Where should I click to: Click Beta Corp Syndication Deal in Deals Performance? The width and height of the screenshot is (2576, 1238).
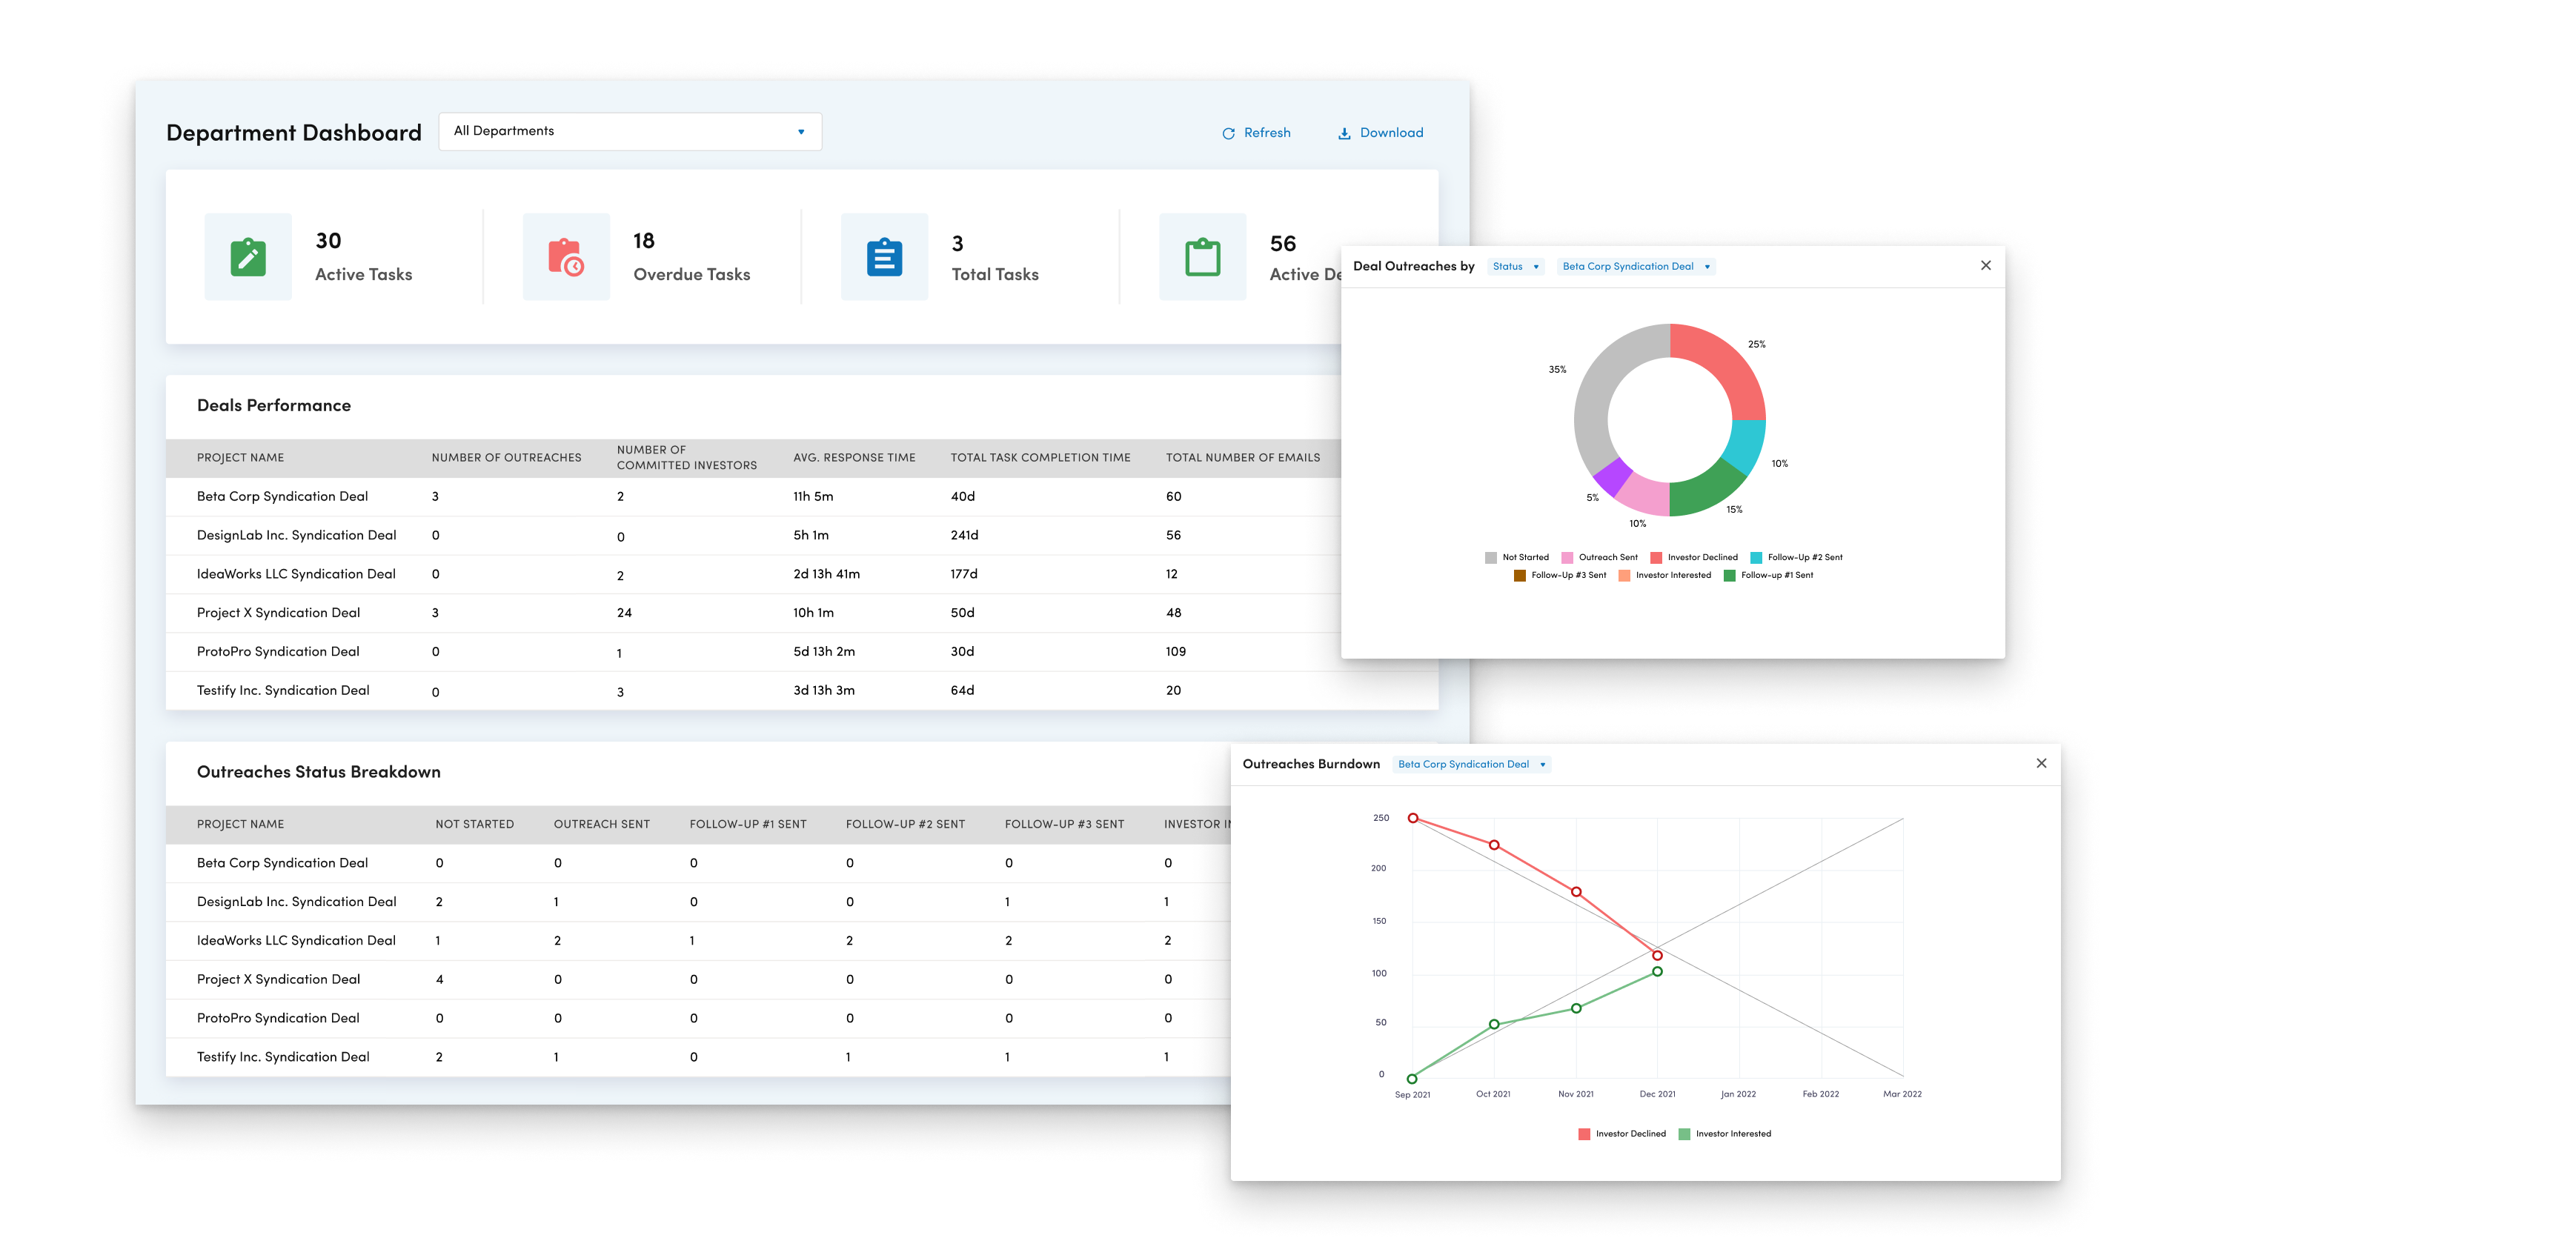click(282, 497)
